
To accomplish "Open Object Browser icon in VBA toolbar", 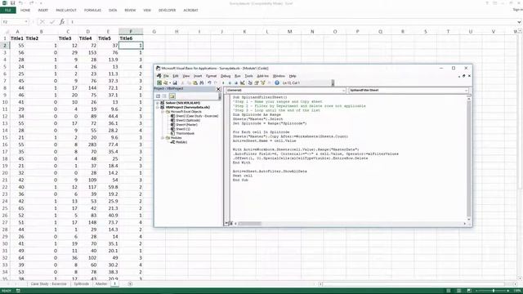I will pos(263,82).
